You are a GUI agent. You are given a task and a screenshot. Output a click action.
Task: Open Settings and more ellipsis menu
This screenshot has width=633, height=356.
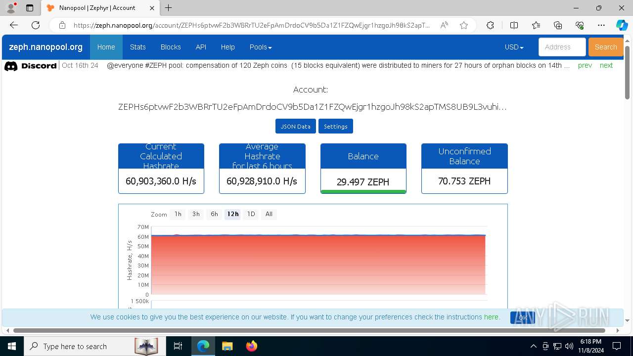coord(601,25)
